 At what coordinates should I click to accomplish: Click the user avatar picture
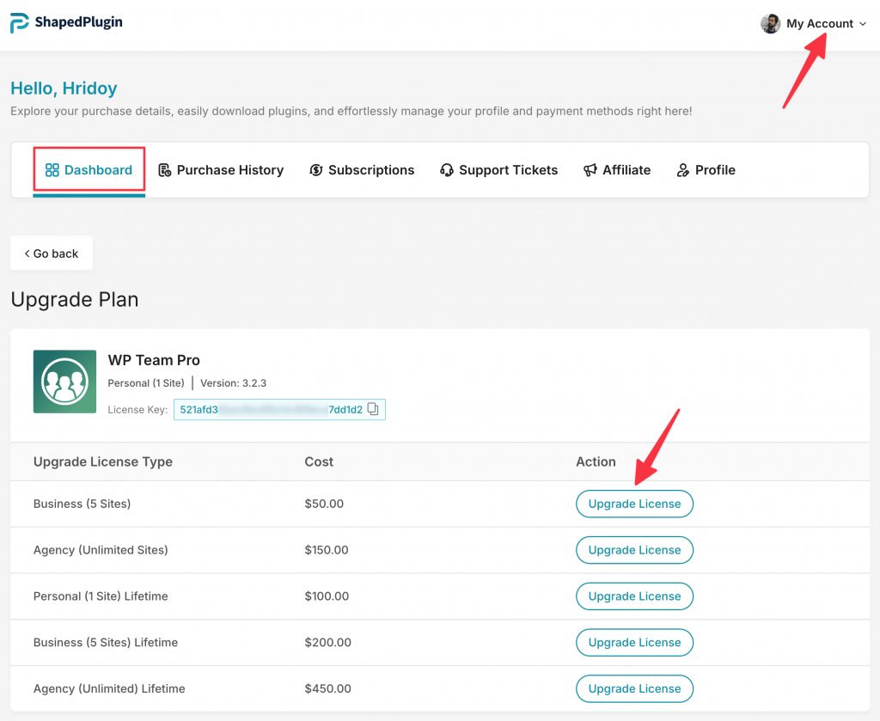tap(770, 23)
